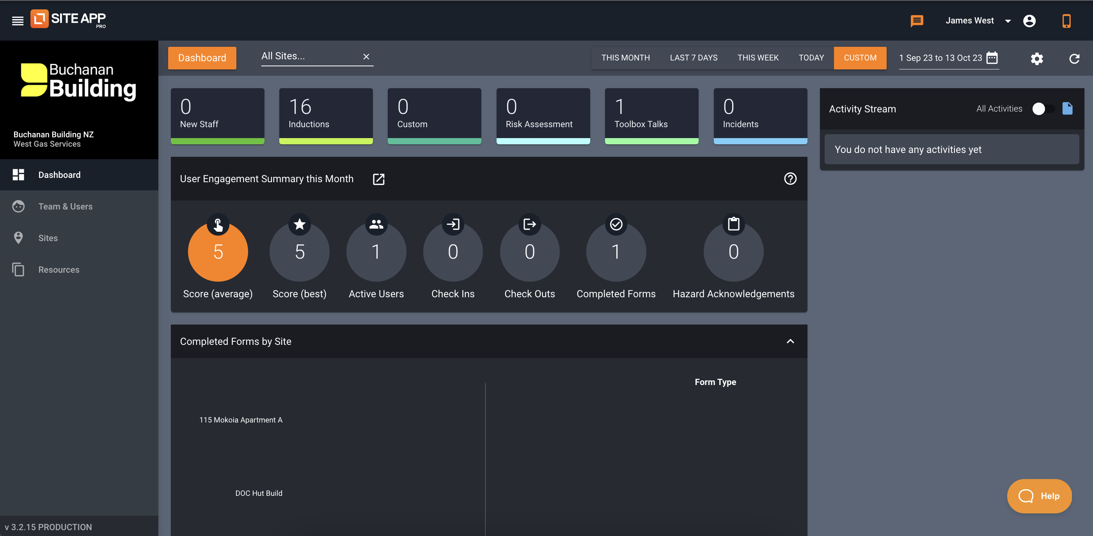Select the THIS MONTH date tab

(625, 58)
